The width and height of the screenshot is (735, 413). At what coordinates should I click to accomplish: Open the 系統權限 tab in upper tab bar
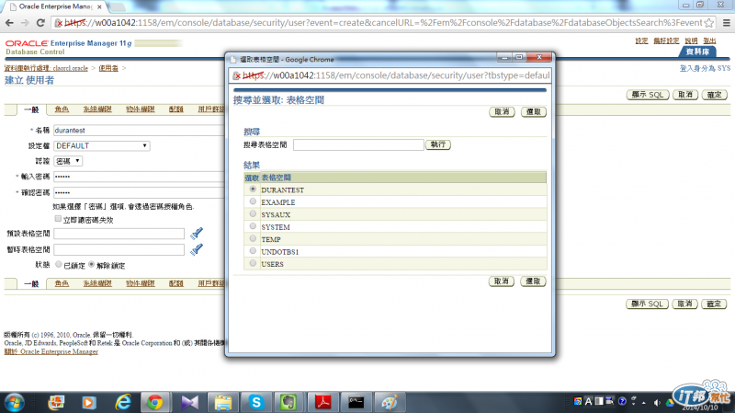(97, 109)
